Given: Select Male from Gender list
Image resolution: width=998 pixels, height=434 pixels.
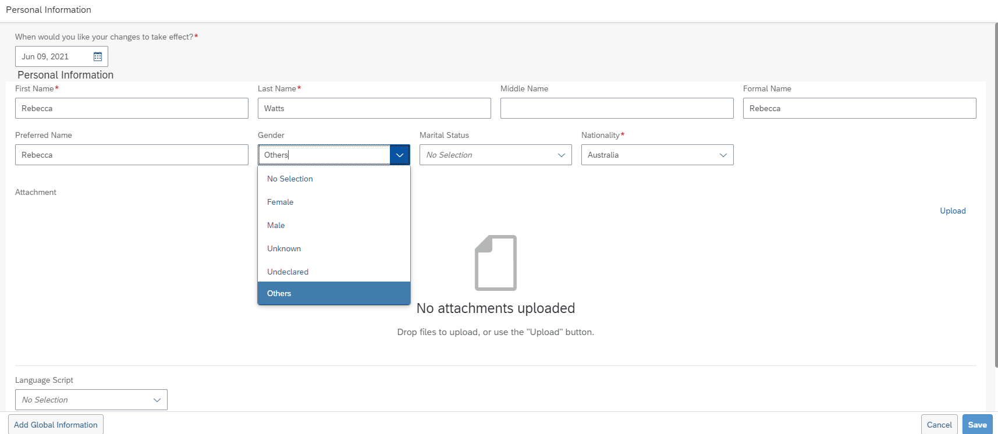Looking at the screenshot, I should (x=334, y=225).
